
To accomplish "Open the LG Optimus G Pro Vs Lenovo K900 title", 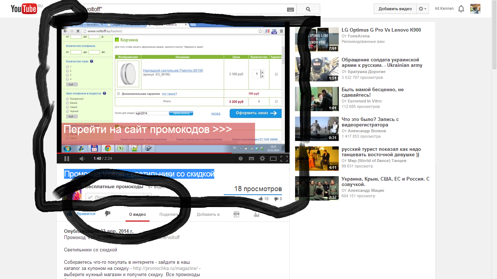I will [381, 30].
